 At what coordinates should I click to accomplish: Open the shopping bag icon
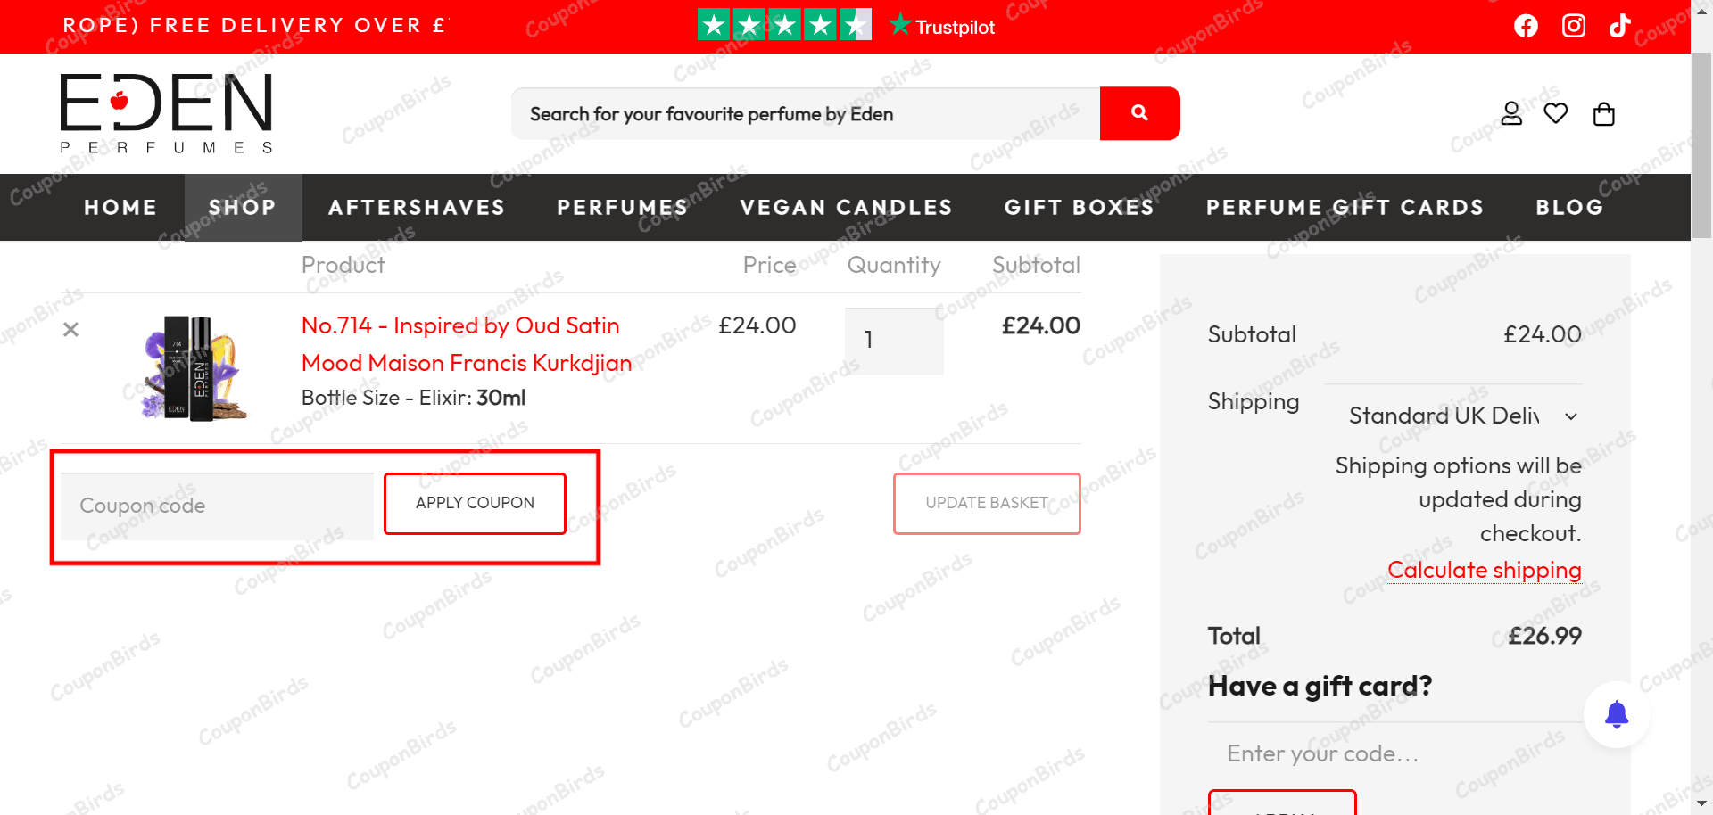click(x=1603, y=113)
